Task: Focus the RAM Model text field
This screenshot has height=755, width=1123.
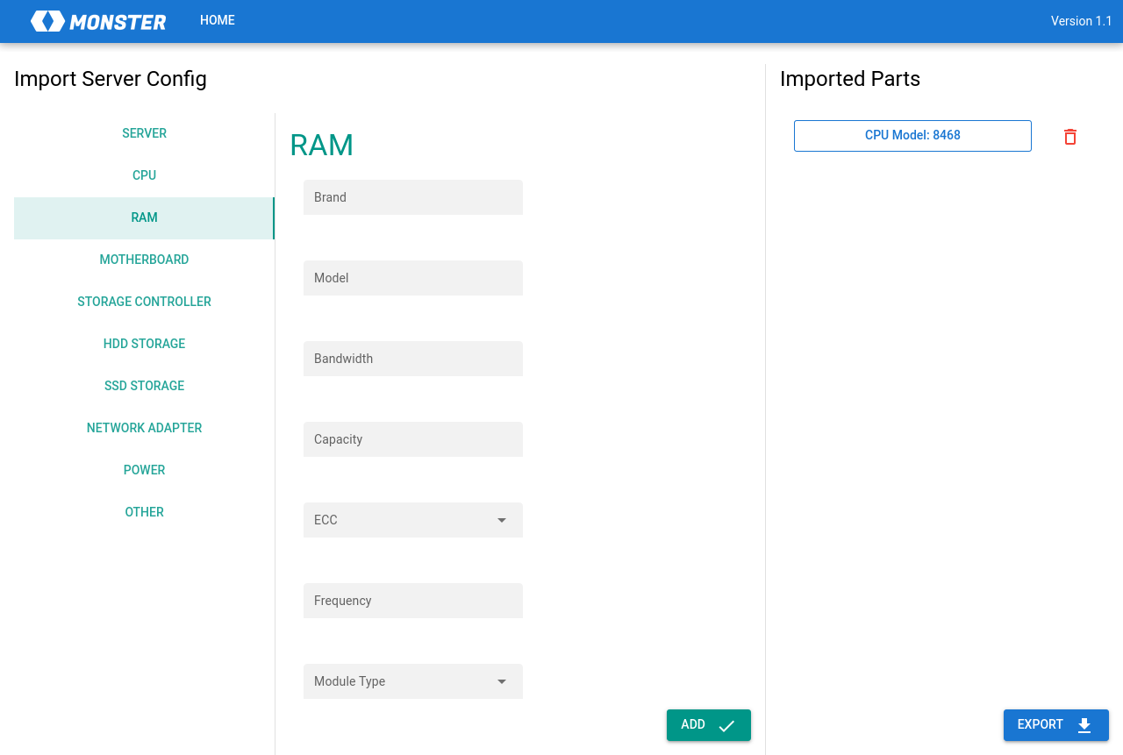Action: 413,278
